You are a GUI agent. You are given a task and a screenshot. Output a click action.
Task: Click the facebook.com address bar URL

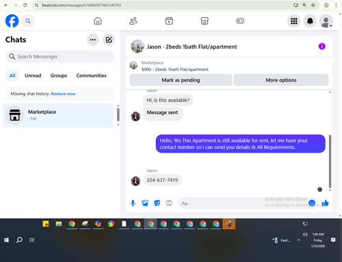click(81, 5)
